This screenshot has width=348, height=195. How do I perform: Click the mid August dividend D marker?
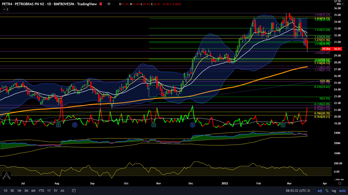tap(75, 125)
